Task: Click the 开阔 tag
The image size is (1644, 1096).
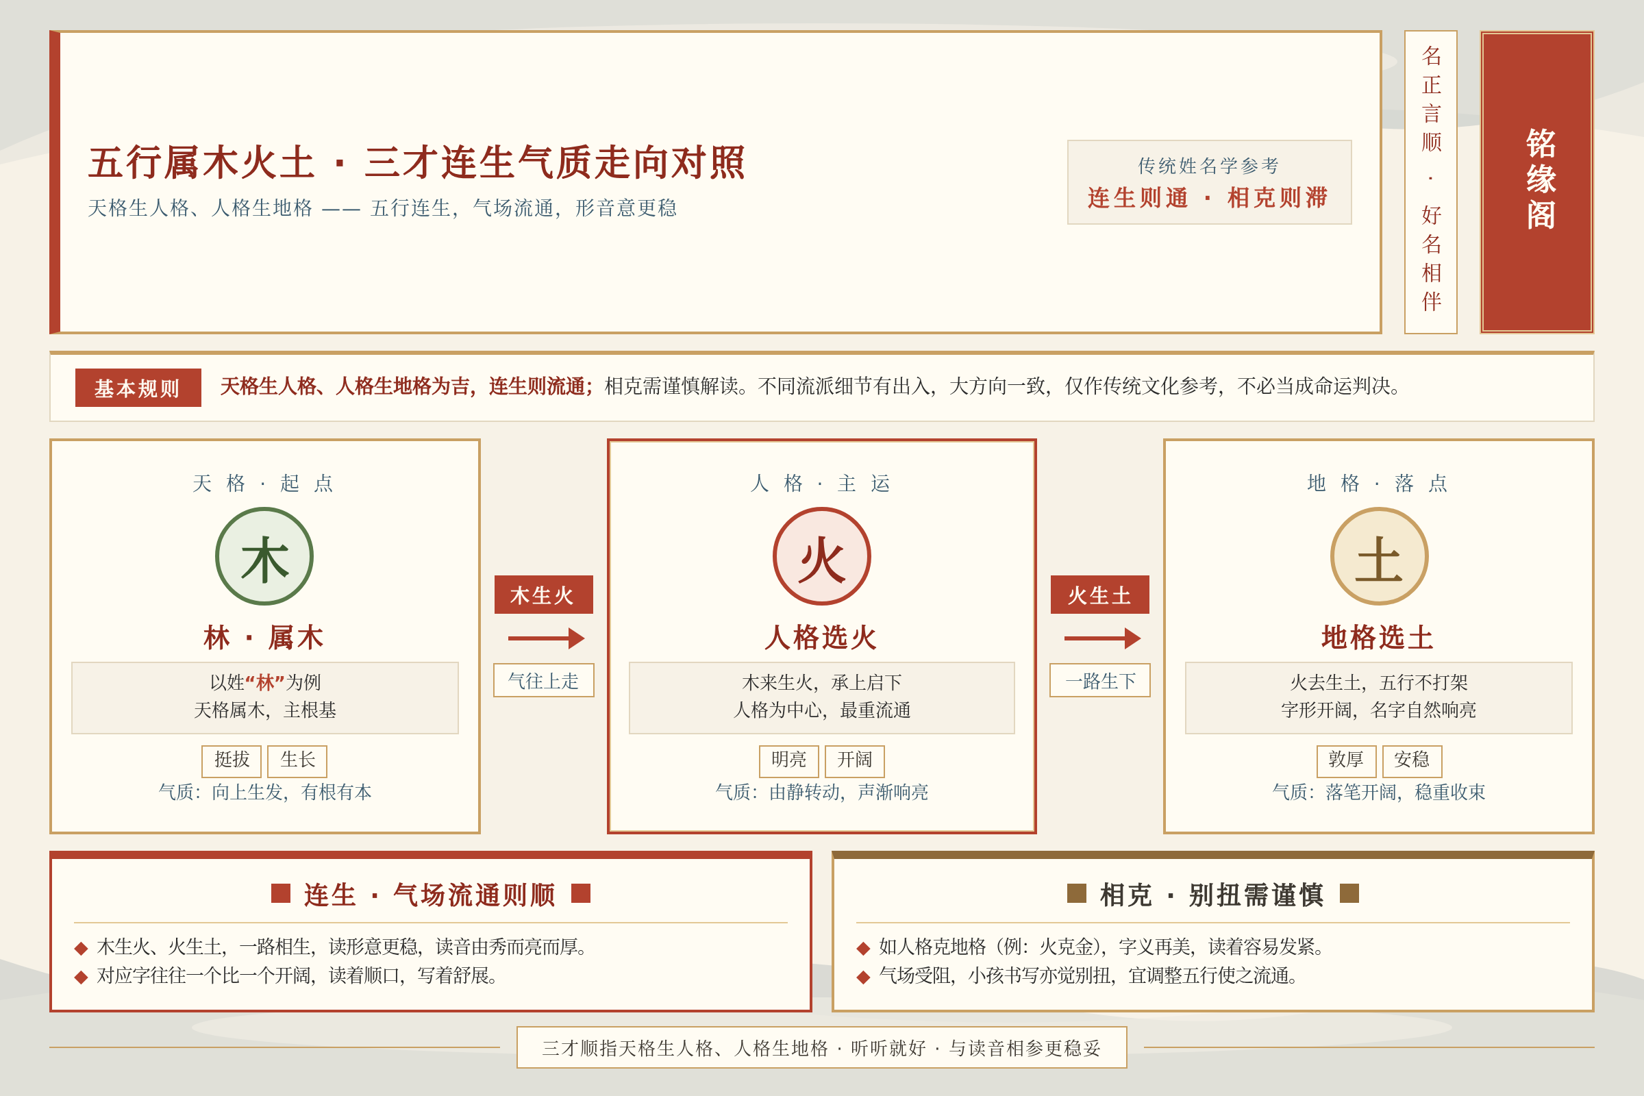Action: [x=854, y=760]
